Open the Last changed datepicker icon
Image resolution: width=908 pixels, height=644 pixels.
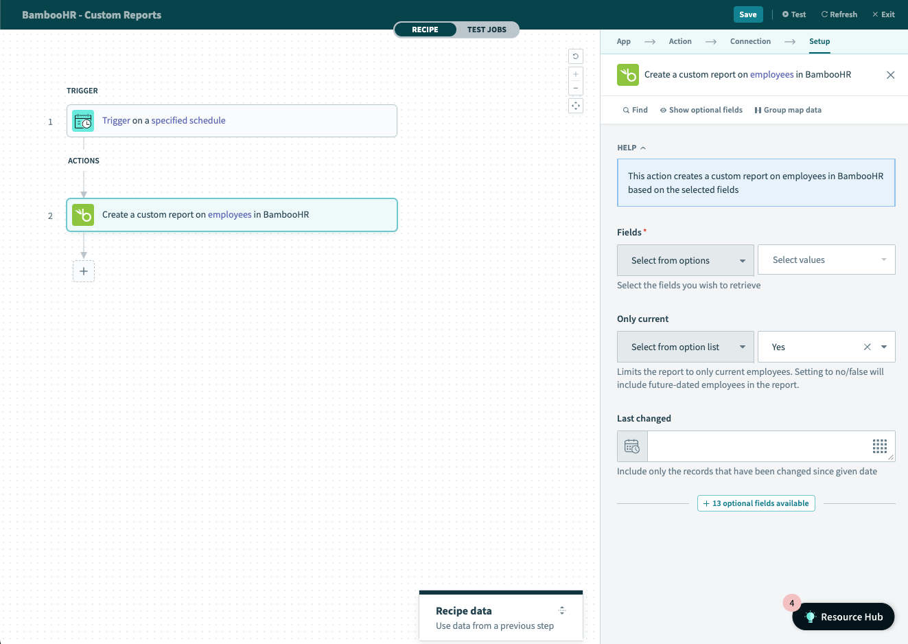[631, 446]
